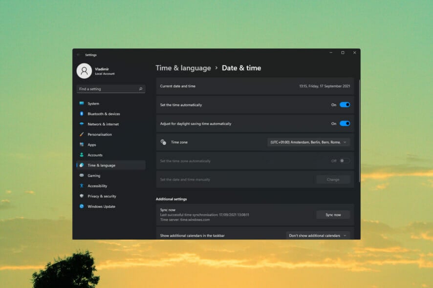Click the user profile avatar
The height and width of the screenshot is (288, 433).
[84, 71]
